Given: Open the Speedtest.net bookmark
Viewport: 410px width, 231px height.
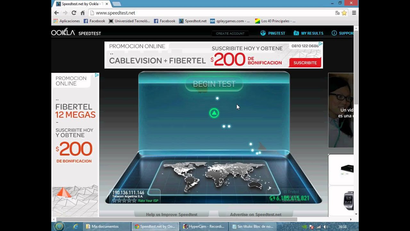Looking at the screenshot, I should 193,21.
